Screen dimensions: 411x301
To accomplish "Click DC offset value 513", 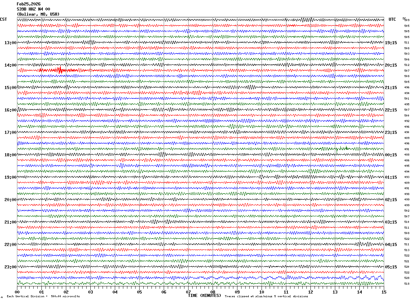I will click(407, 250).
